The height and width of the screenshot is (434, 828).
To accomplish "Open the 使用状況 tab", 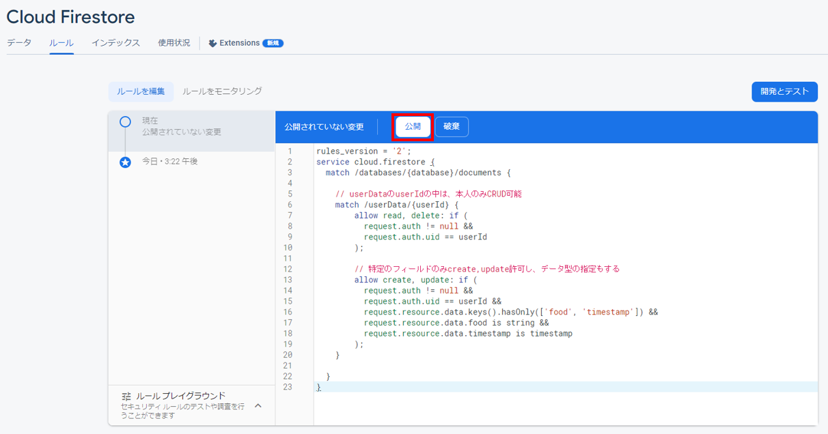I will tap(174, 43).
